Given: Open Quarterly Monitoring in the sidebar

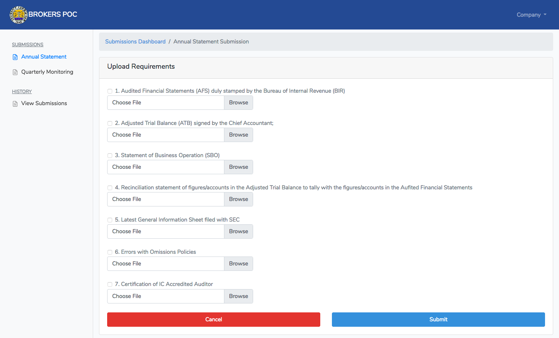Looking at the screenshot, I should pyautogui.click(x=47, y=72).
